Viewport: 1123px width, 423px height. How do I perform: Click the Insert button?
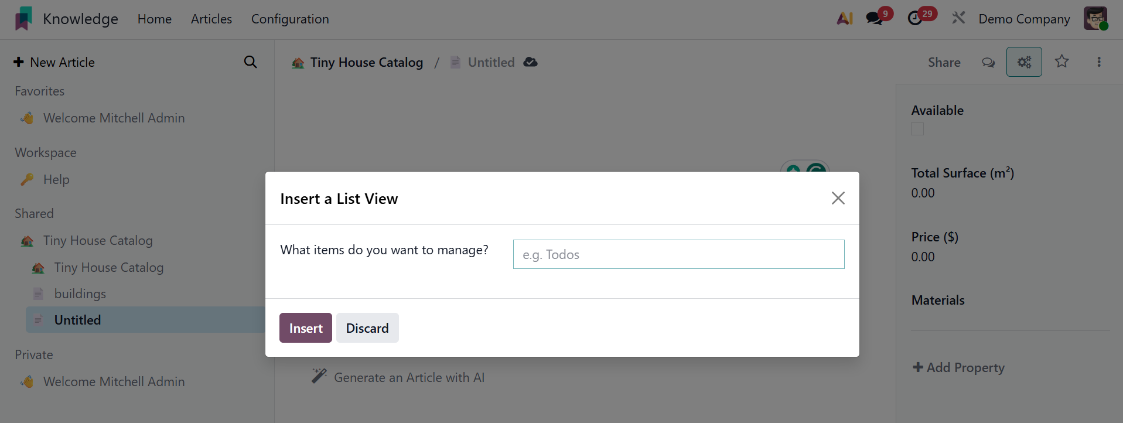pos(305,328)
